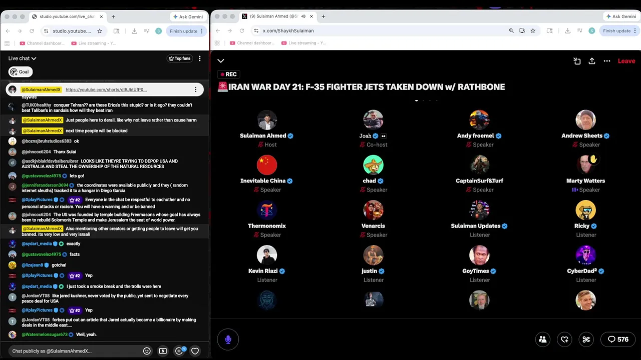Go back in the X window
This screenshot has height=360, width=641.
218,31
